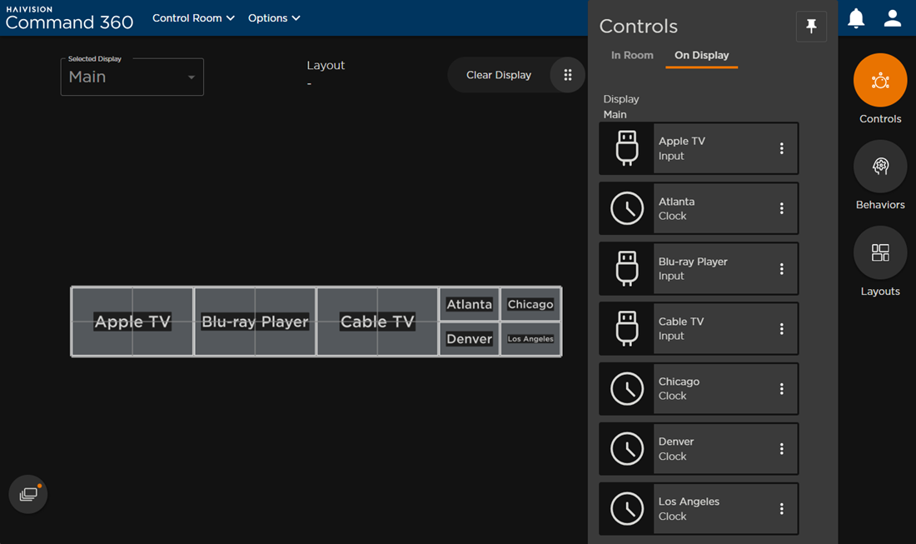Pin the Controls panel

pos(811,27)
